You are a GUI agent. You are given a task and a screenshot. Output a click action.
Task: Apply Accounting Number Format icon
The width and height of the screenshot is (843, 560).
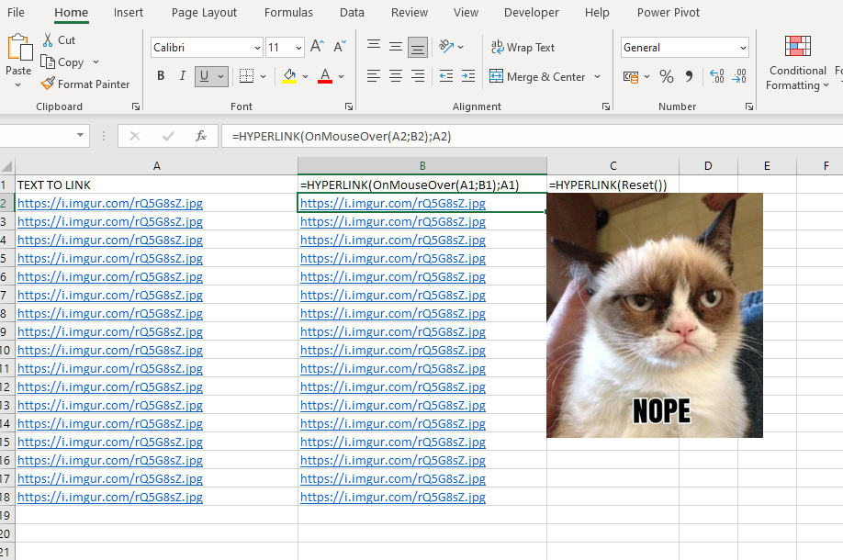631,77
